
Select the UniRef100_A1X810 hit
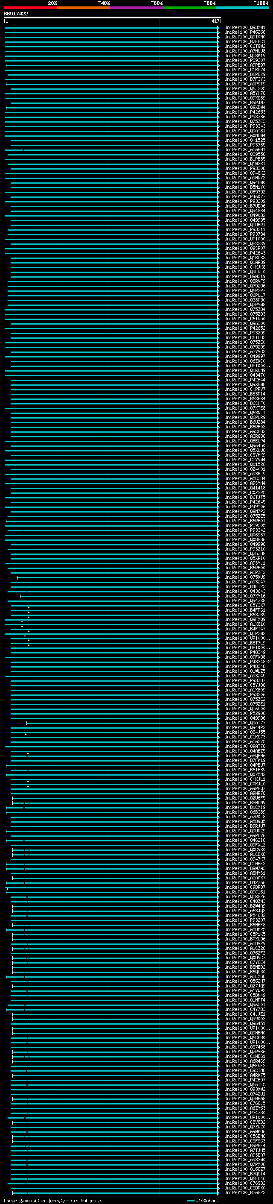point(245,624)
